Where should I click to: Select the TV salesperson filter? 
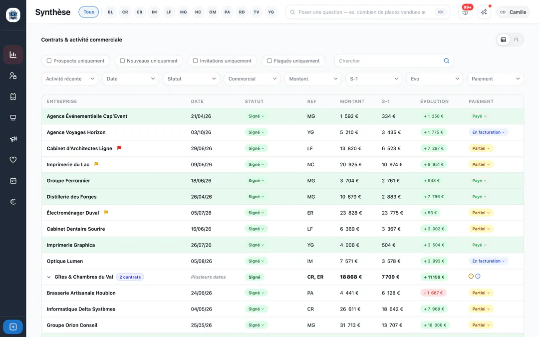257,12
